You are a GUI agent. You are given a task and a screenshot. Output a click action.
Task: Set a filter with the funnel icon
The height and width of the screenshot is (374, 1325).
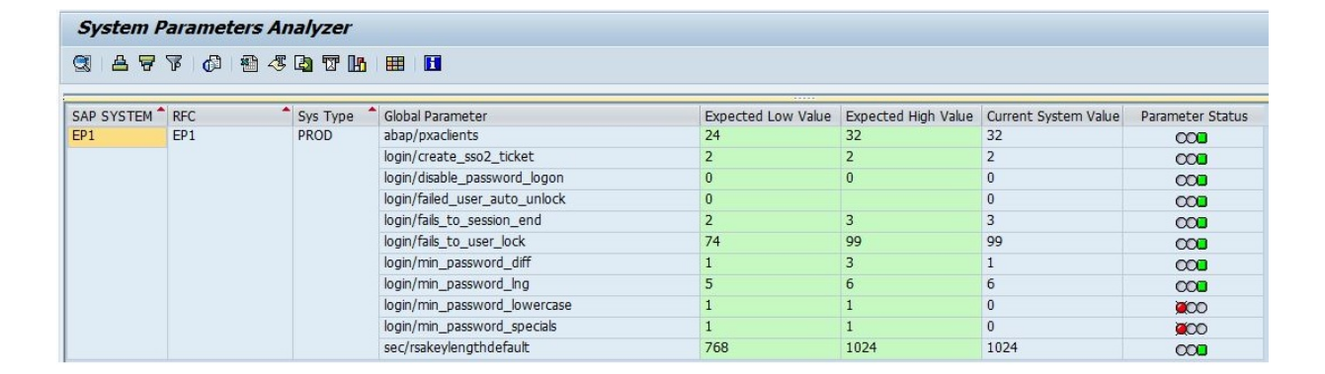pyautogui.click(x=174, y=64)
